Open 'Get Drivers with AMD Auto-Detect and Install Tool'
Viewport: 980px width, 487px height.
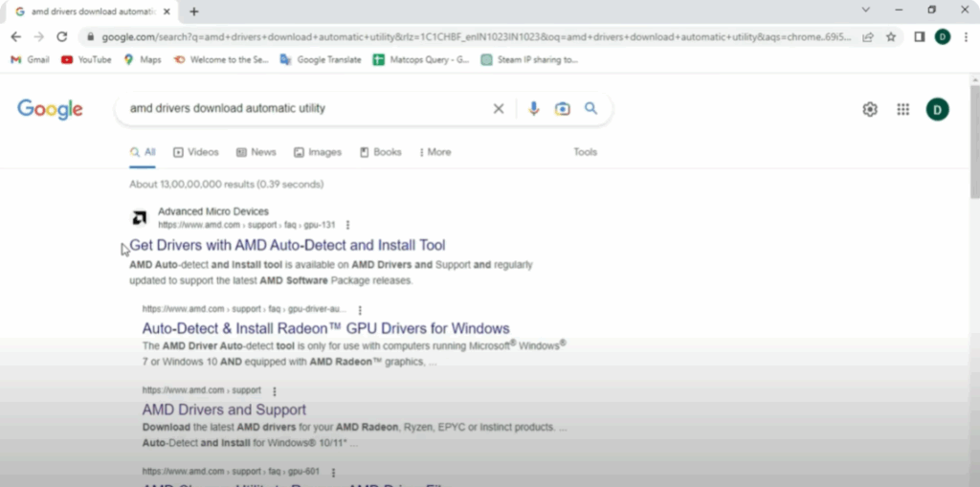(x=287, y=244)
